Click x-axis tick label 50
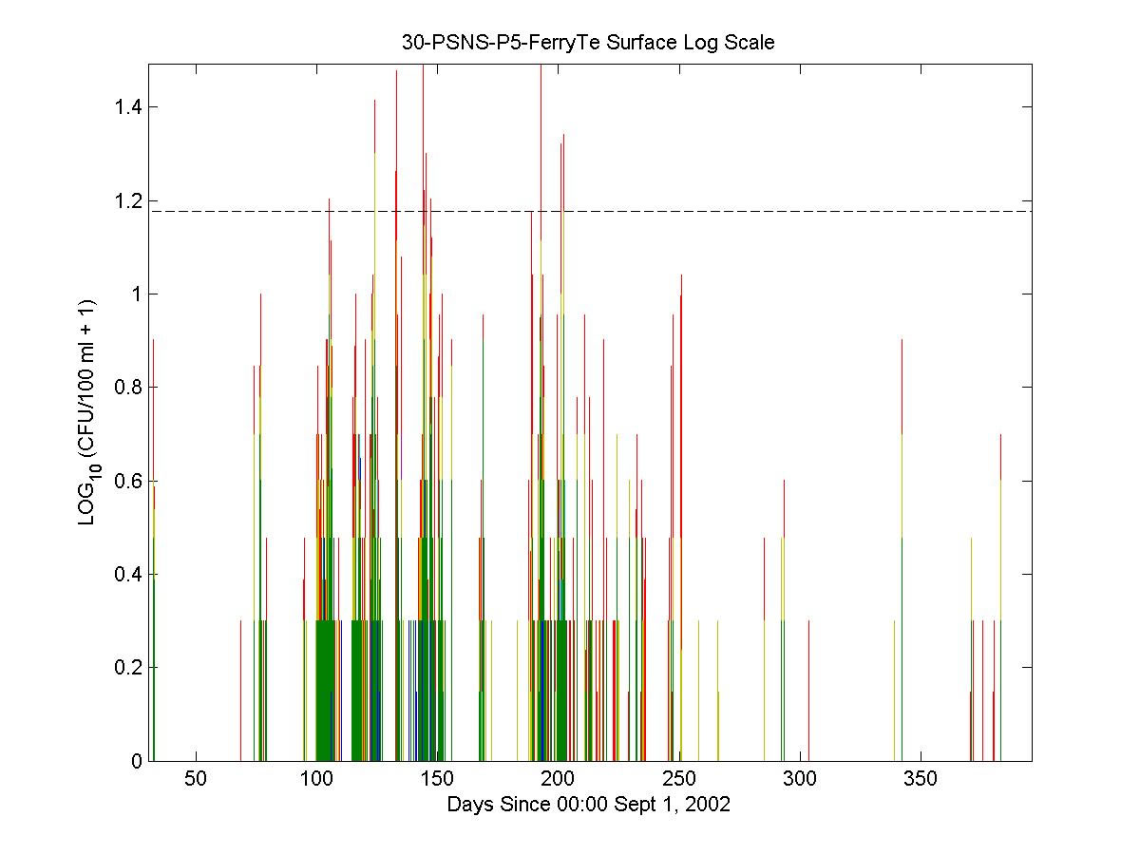Image resolution: width=1140 pixels, height=855 pixels. click(196, 780)
